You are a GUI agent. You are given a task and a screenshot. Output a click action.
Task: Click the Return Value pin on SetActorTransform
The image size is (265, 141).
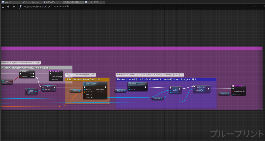[x=106, y=92]
